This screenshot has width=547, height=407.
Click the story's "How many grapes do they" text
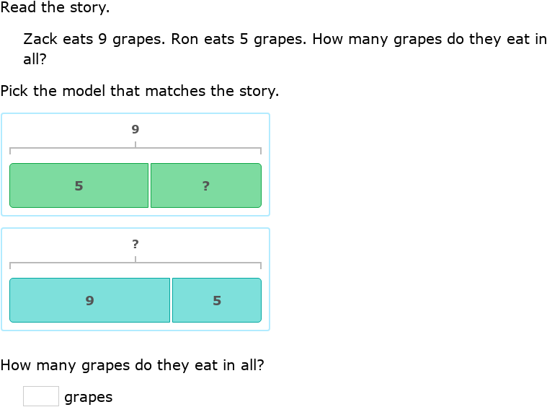pos(405,39)
